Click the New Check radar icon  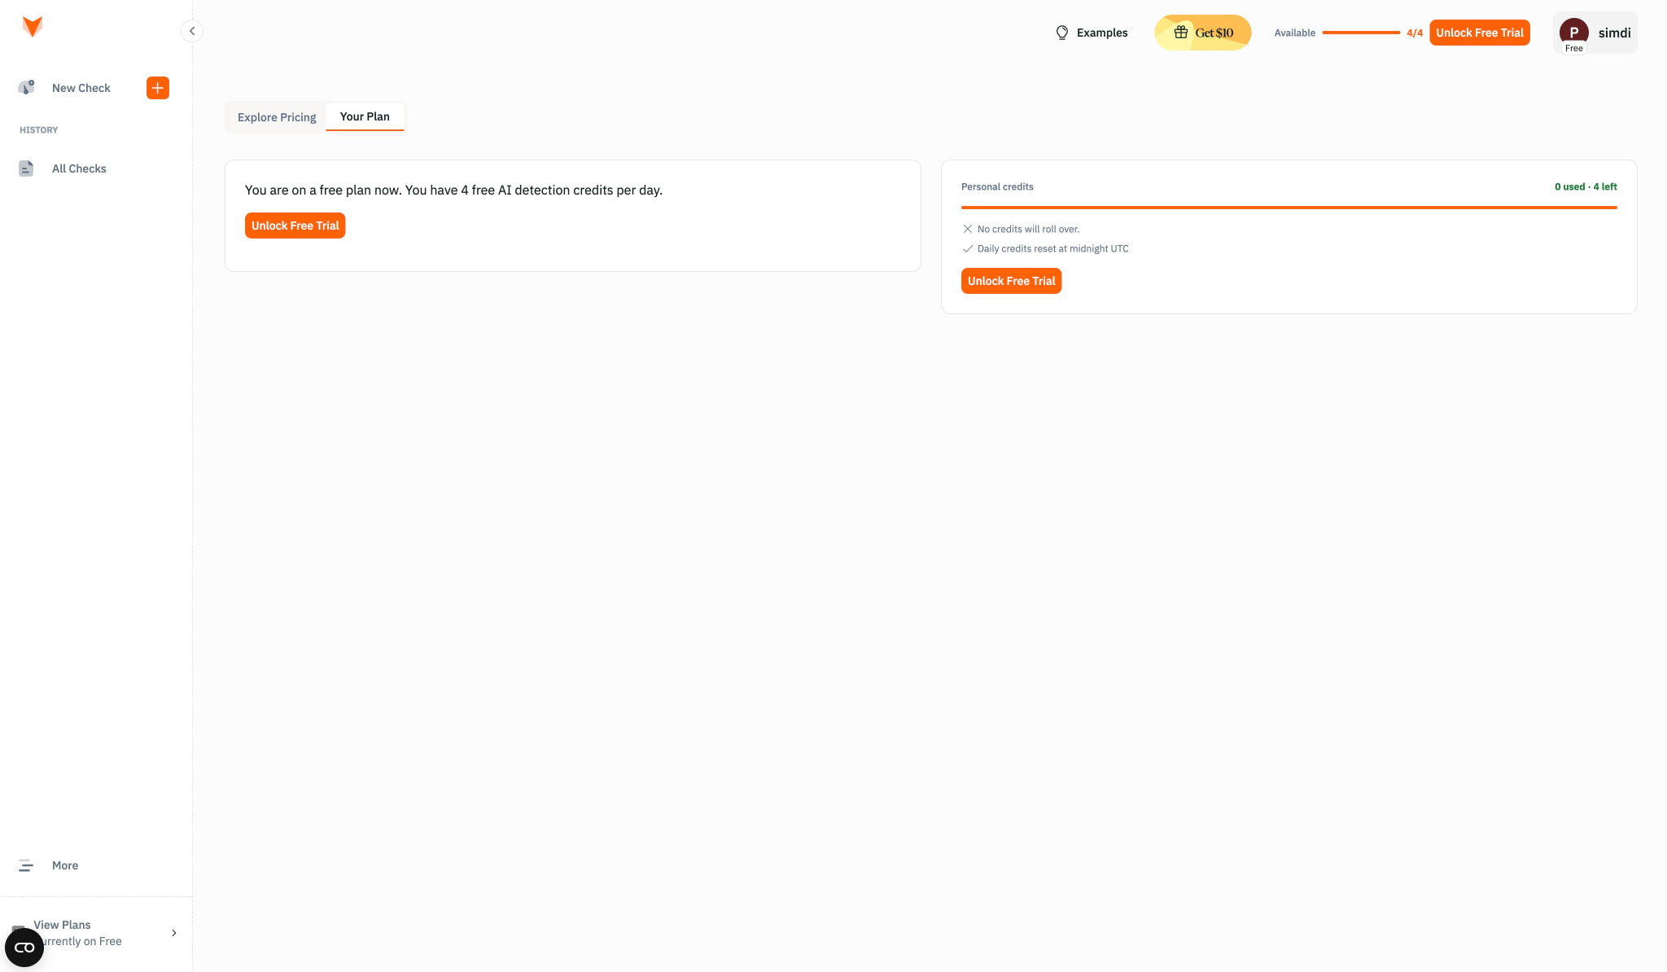tap(26, 87)
